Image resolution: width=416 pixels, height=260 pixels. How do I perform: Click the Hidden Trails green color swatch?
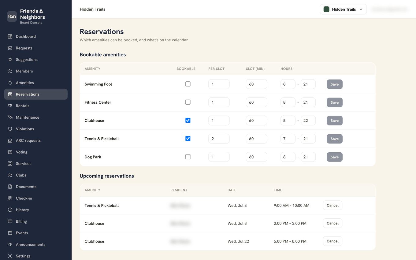(x=326, y=9)
